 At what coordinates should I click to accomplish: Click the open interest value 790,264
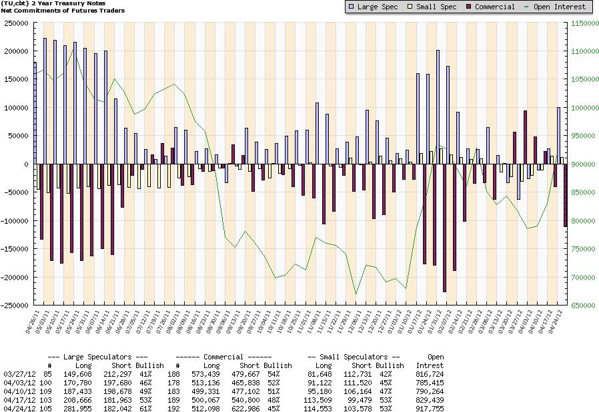pyautogui.click(x=430, y=392)
